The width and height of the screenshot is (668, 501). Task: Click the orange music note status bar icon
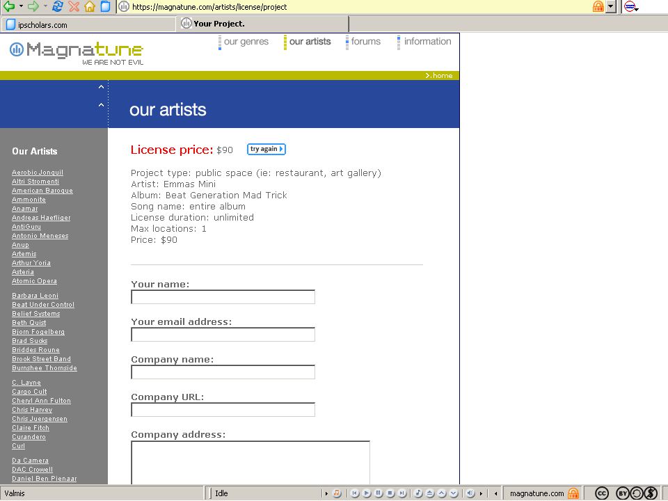pos(337,493)
